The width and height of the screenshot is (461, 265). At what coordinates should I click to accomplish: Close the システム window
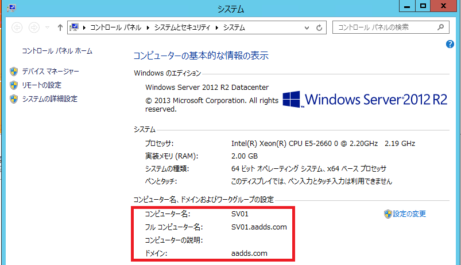click(444, 6)
